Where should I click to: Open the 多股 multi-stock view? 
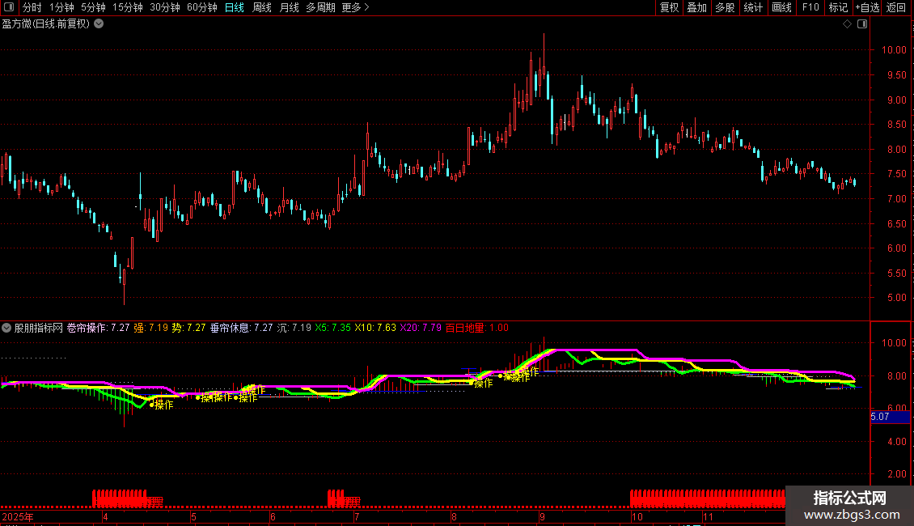click(x=725, y=7)
